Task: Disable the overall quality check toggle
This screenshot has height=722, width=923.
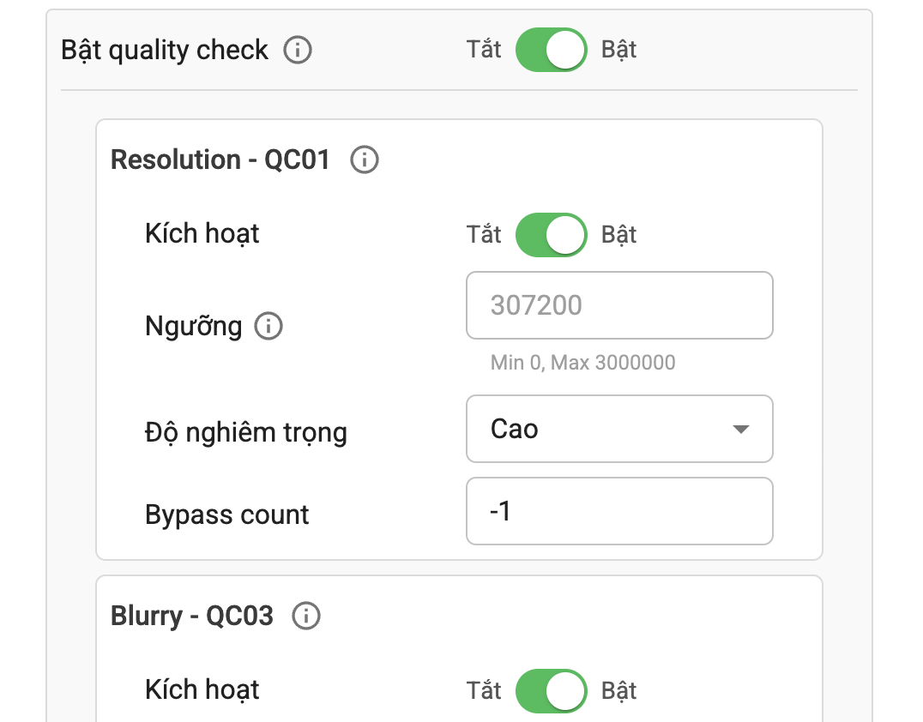Action: point(551,50)
